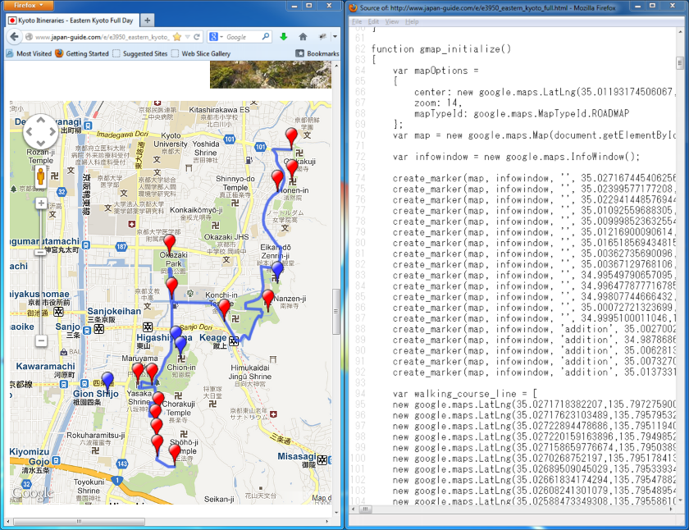This screenshot has width=689, height=530.
Task: Open the Most Visited bookmarks folder
Action: pyautogui.click(x=29, y=53)
